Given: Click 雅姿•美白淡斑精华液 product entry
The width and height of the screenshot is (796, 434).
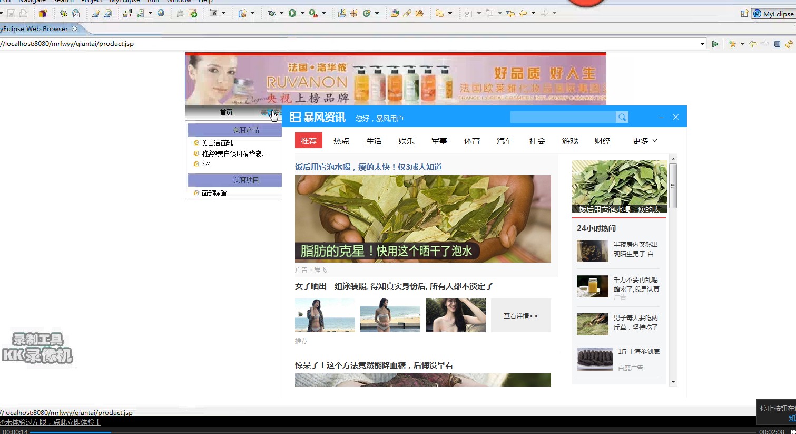Looking at the screenshot, I should pos(233,153).
